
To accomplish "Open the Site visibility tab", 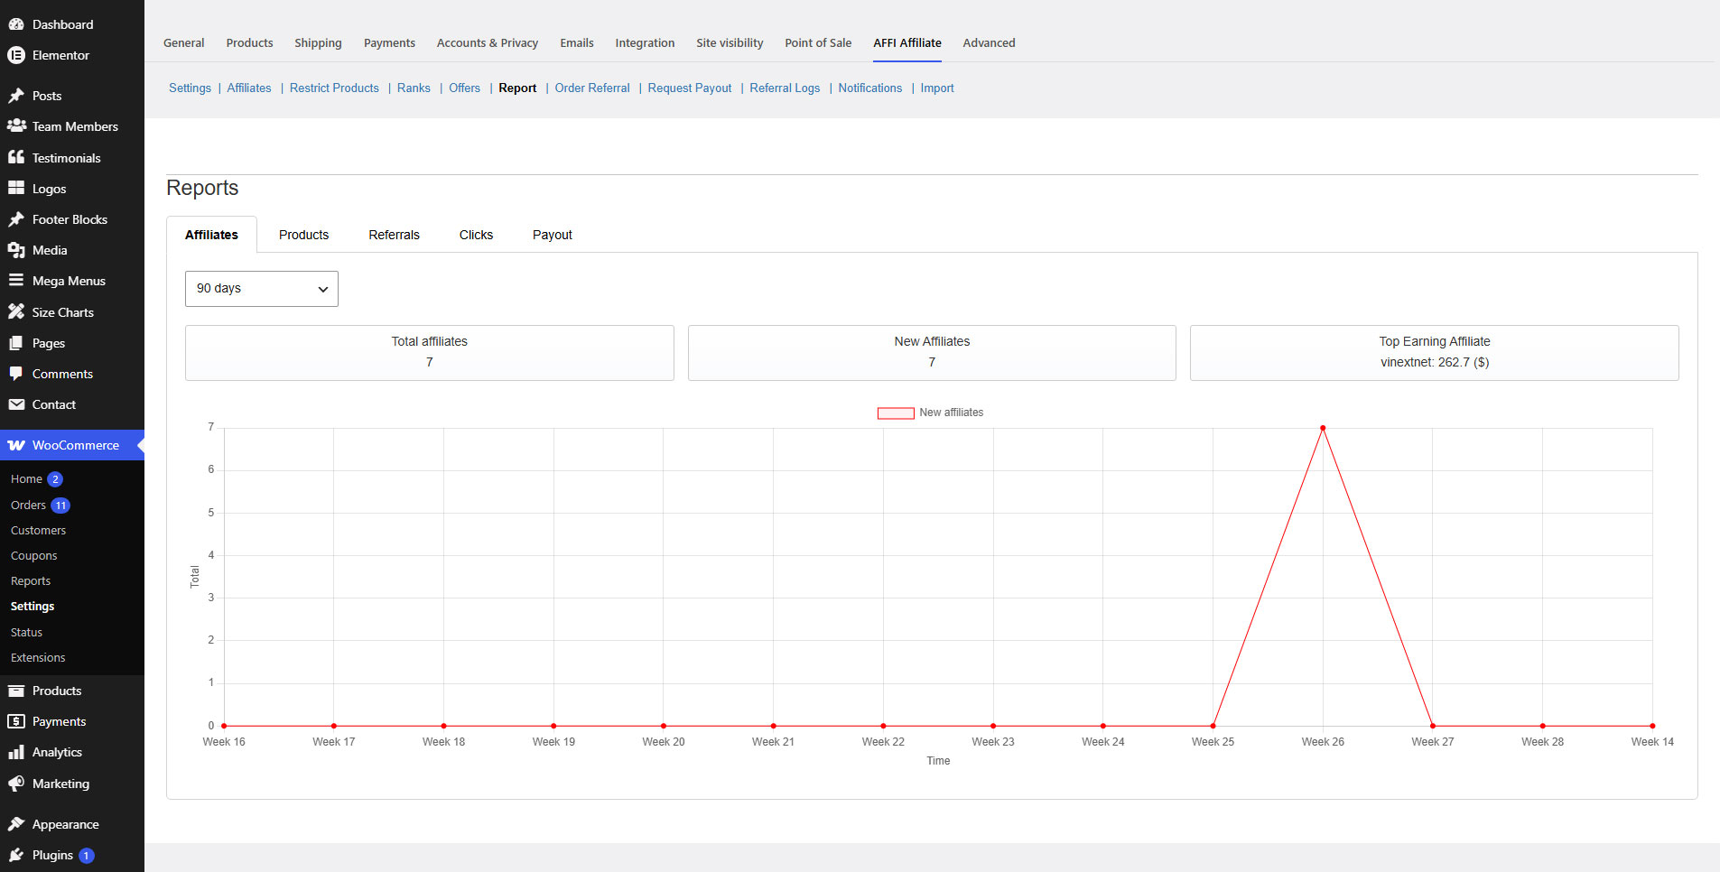I will [x=730, y=42].
